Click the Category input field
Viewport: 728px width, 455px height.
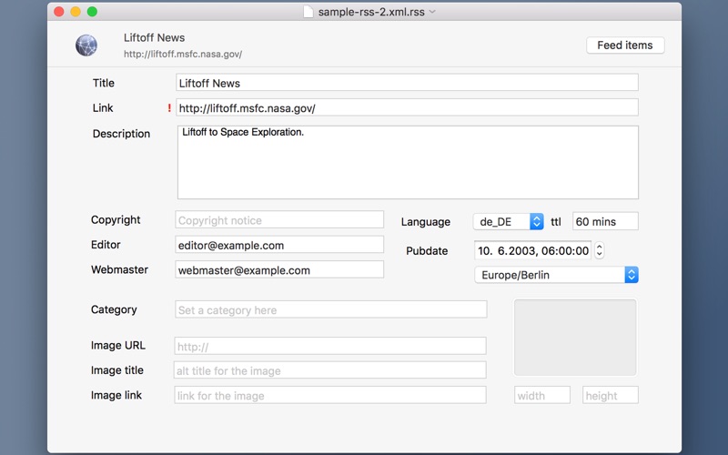click(x=331, y=309)
